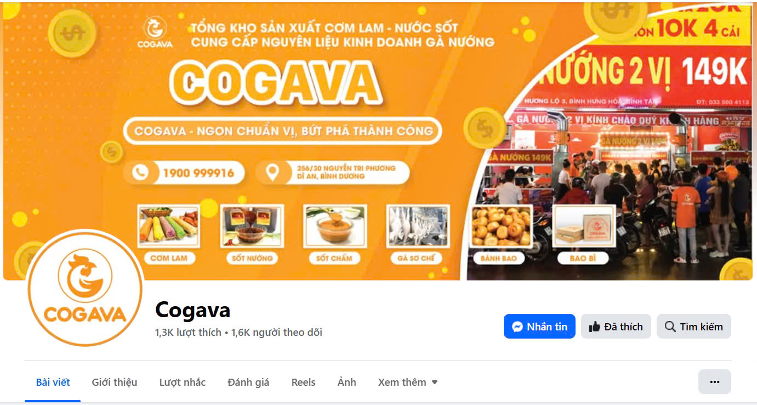Click the Bánh Bao product image

click(x=502, y=227)
